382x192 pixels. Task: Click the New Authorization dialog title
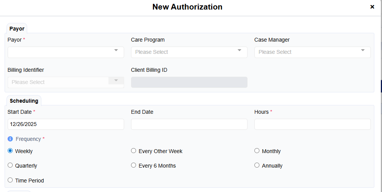187,7
